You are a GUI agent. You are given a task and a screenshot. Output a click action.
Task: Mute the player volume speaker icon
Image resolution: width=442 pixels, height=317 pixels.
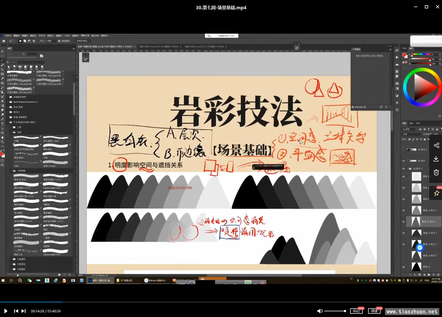pos(320,311)
